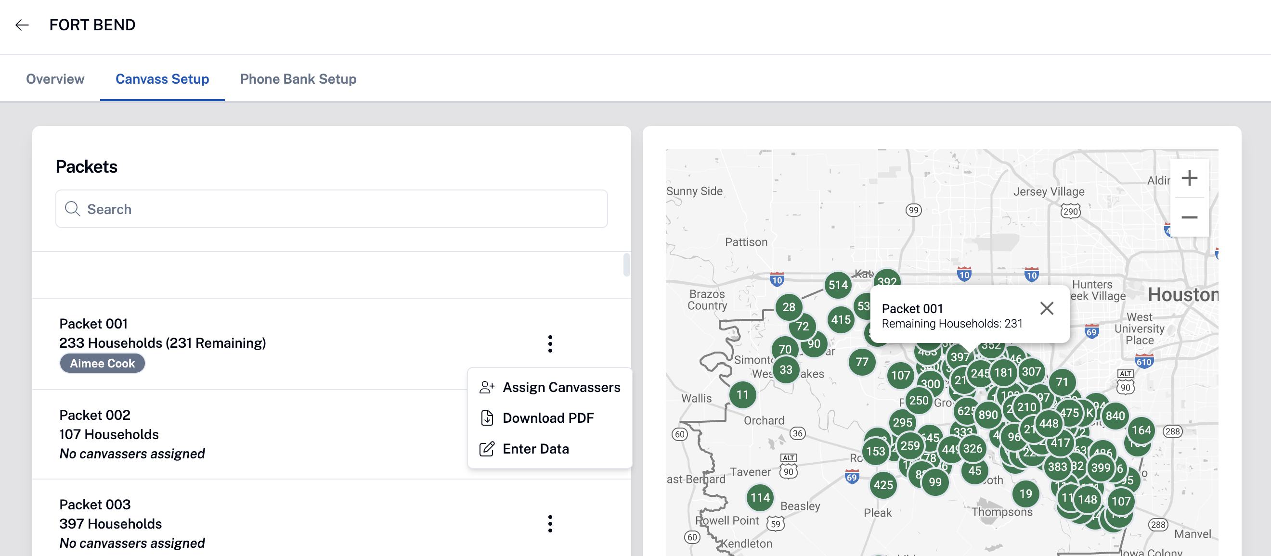Click the packets list scrollbar thumb
This screenshot has height=556, width=1271.
(627, 265)
